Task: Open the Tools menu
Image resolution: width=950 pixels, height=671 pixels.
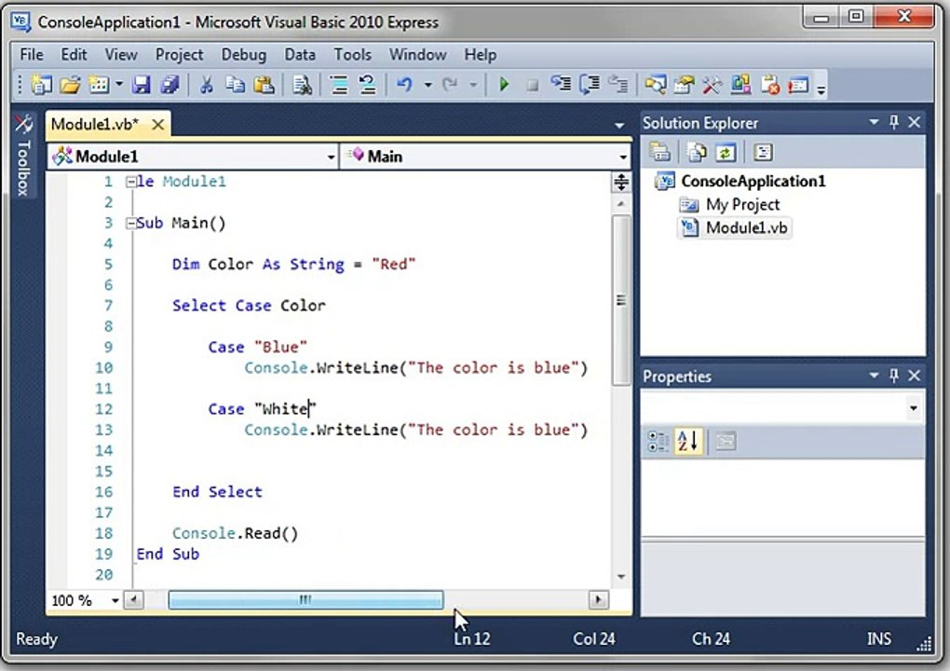Action: coord(353,55)
